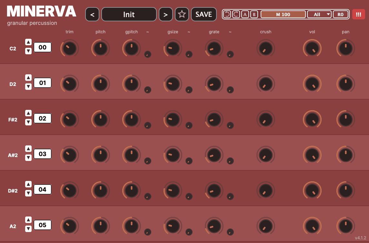The width and height of the screenshot is (369, 243).
Task: Click the small gsize modulation knob in F#2 row
Action: click(189, 125)
